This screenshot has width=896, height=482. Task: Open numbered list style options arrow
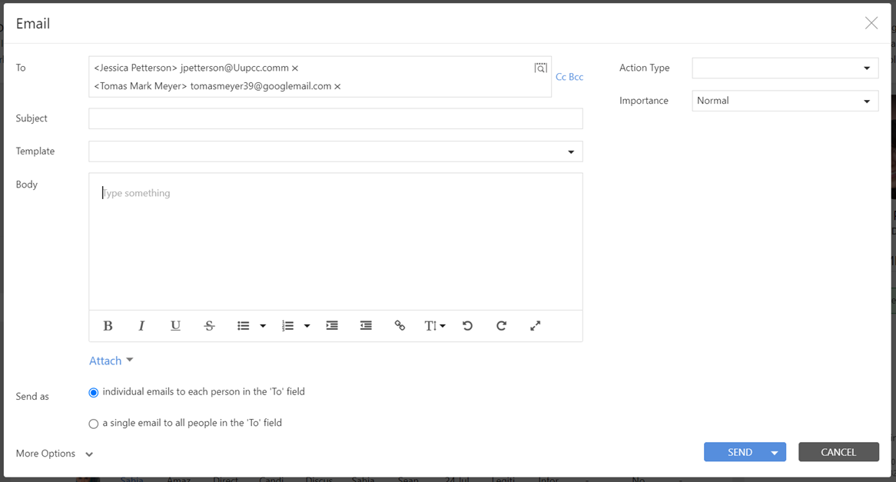coord(307,326)
